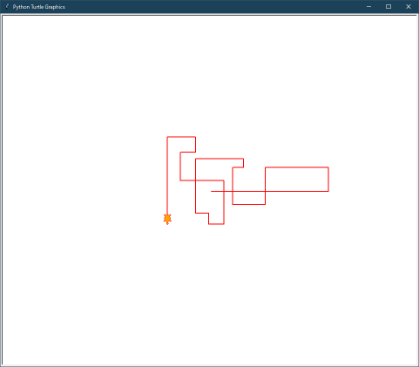This screenshot has height=367, width=419.
Task: Click the lowest right corner of the red path
Action: pyautogui.click(x=224, y=224)
